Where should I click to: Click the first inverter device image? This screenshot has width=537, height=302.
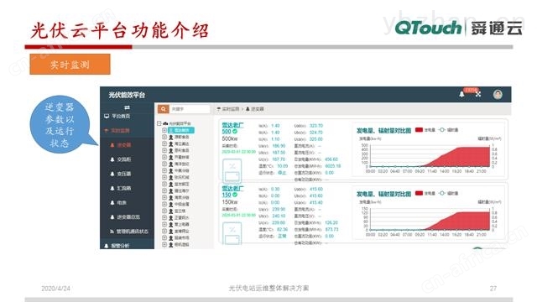tap(232, 171)
